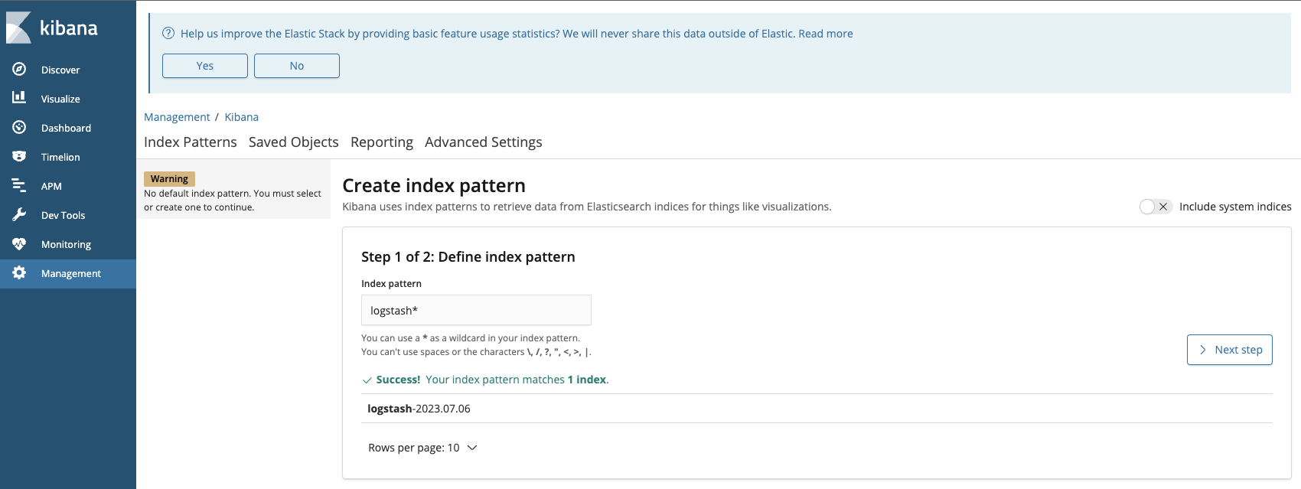Expand the Rows per page dropdown
Viewport: 1301px width, 489px height.
coord(422,448)
